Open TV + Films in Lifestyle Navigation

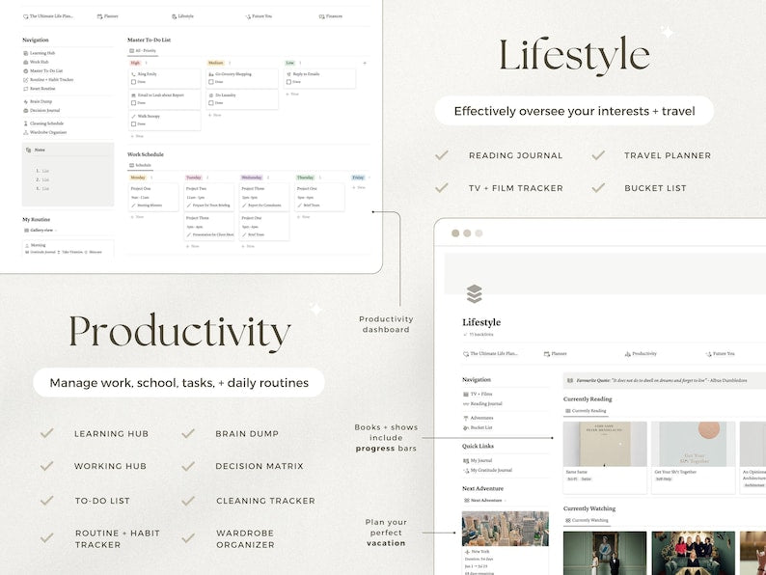coord(482,395)
